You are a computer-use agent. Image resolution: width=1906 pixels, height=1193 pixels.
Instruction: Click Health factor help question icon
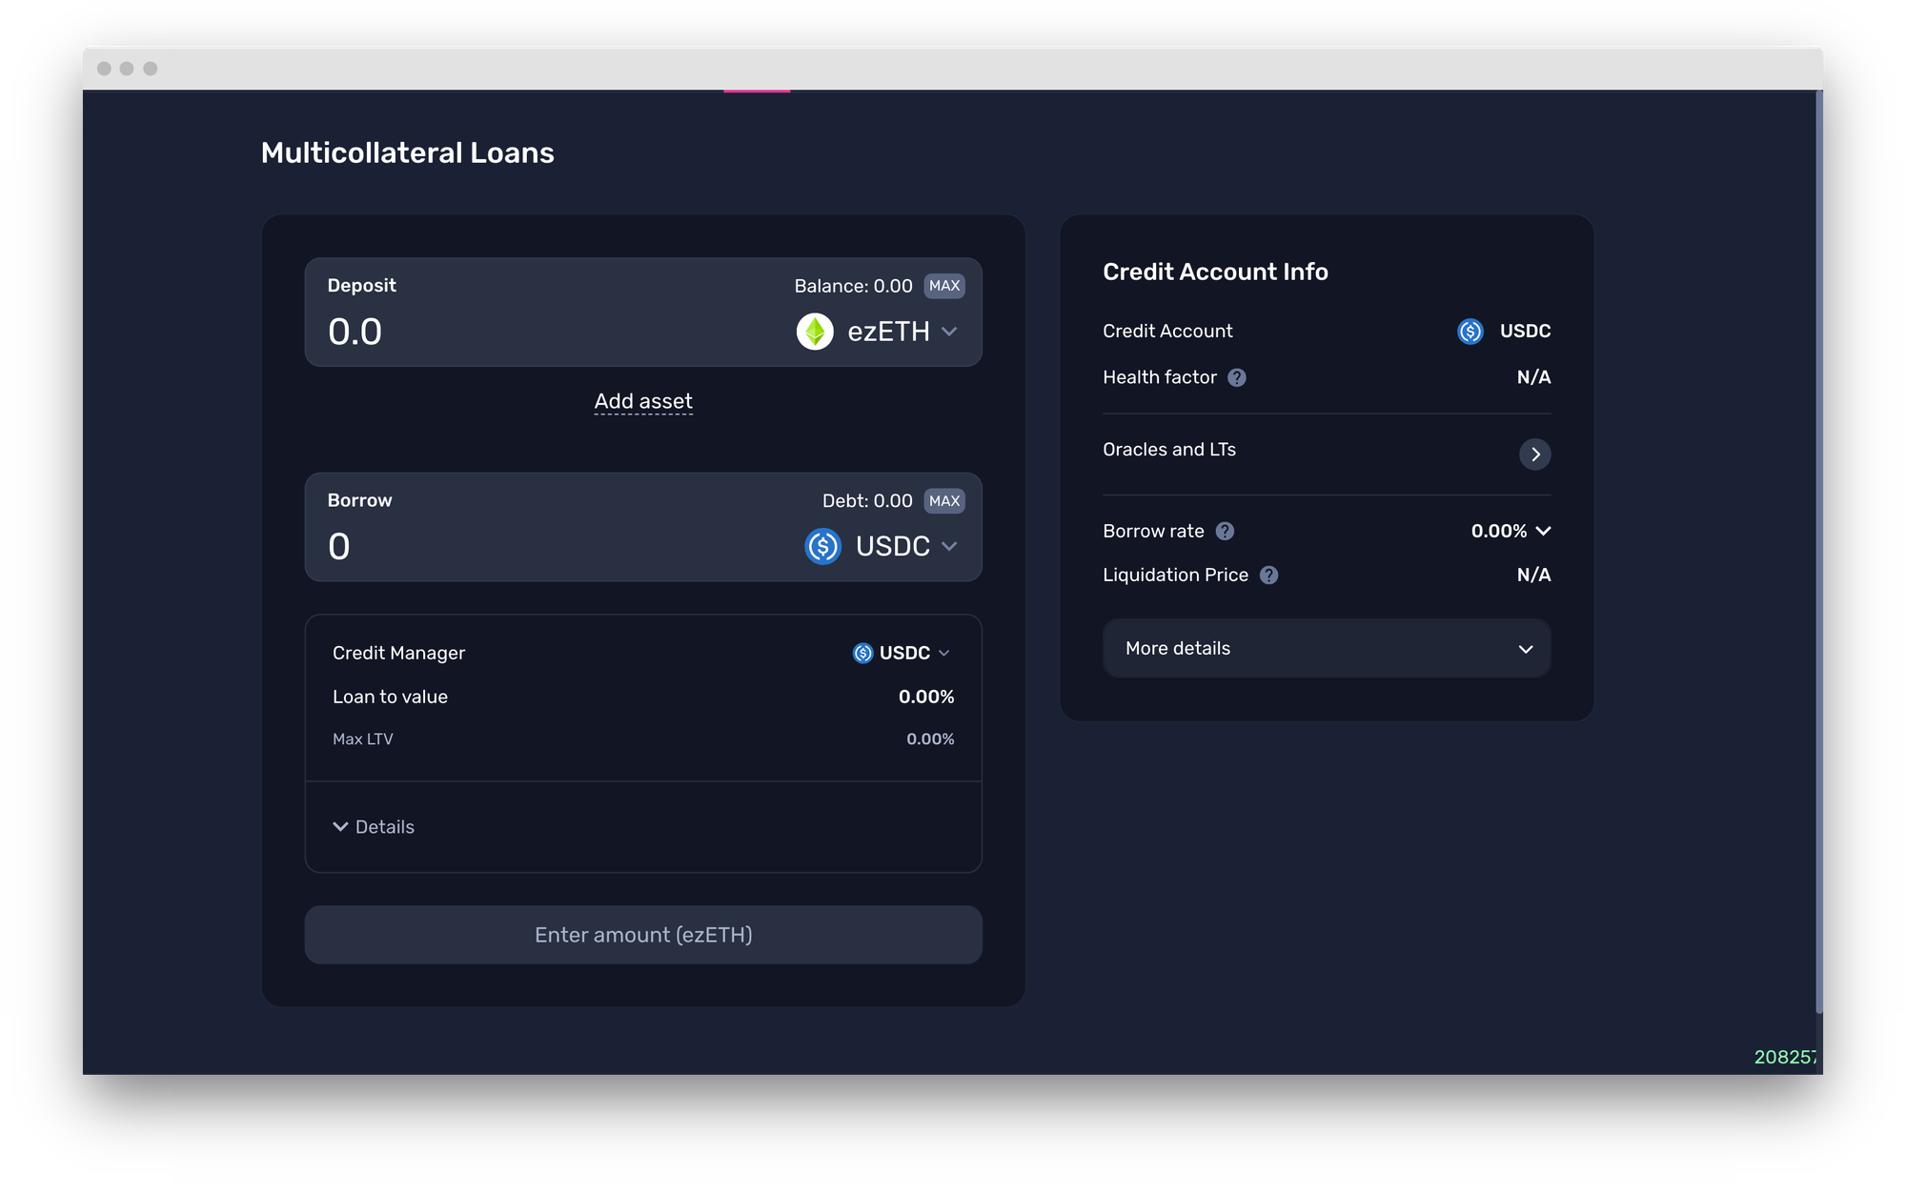(x=1237, y=377)
